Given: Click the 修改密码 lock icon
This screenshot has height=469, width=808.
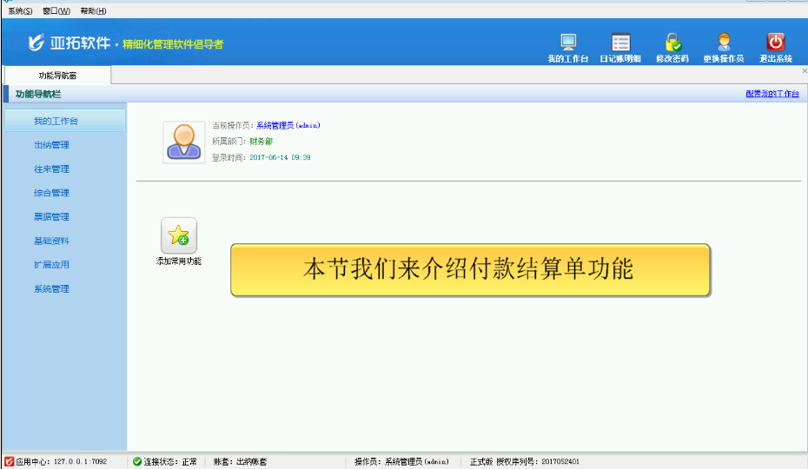Looking at the screenshot, I should point(672,42).
